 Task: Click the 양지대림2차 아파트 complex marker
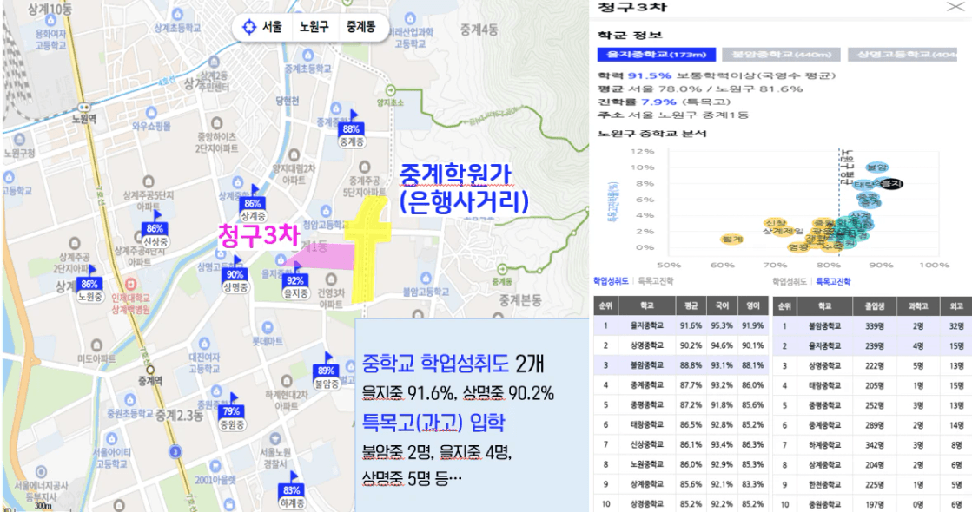294,154
